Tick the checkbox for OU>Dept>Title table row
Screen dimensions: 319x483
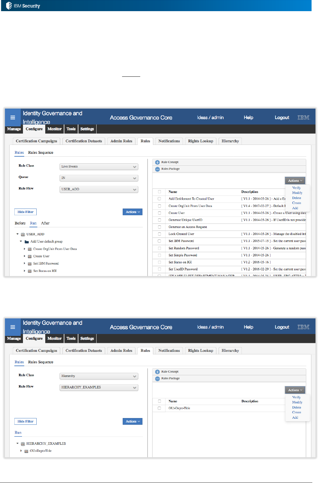[x=159, y=408]
